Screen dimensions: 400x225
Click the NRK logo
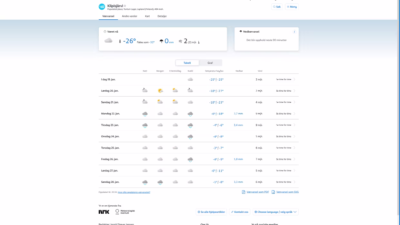pos(104,212)
